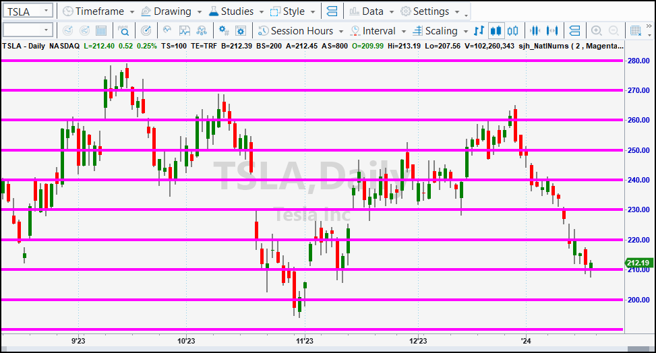The image size is (656, 353).
Task: Click the target radar icon
Action: 146,30
